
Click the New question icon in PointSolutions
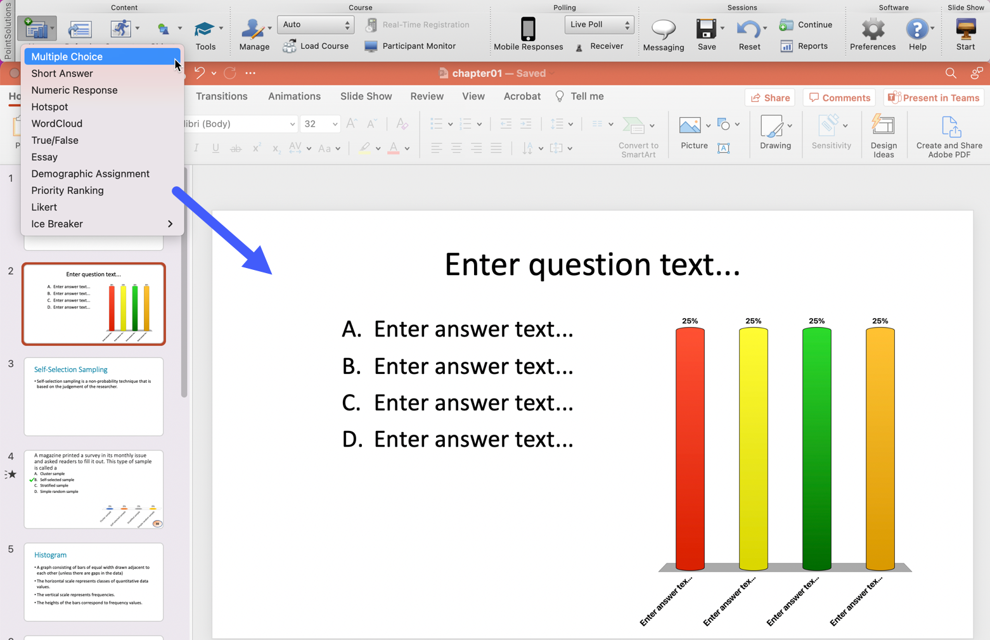(35, 29)
